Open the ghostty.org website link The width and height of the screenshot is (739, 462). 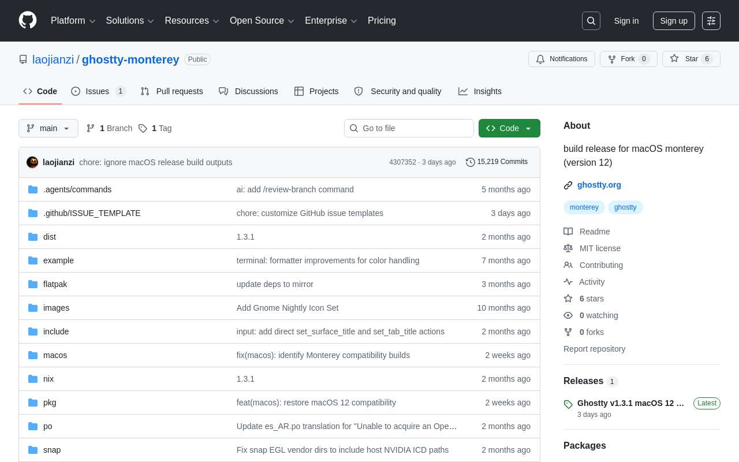click(599, 185)
